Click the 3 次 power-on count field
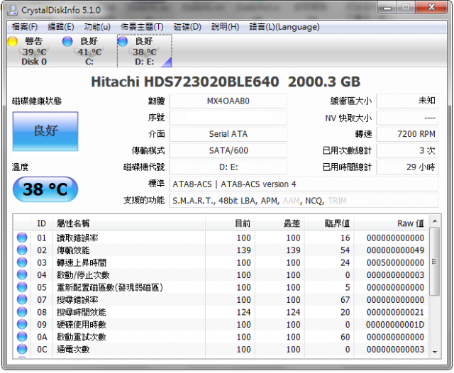 [x=407, y=151]
